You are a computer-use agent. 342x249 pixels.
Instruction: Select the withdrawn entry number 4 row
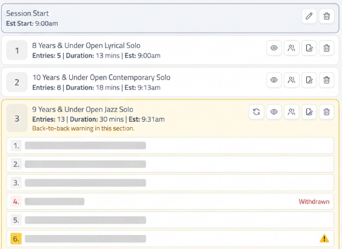coord(170,202)
